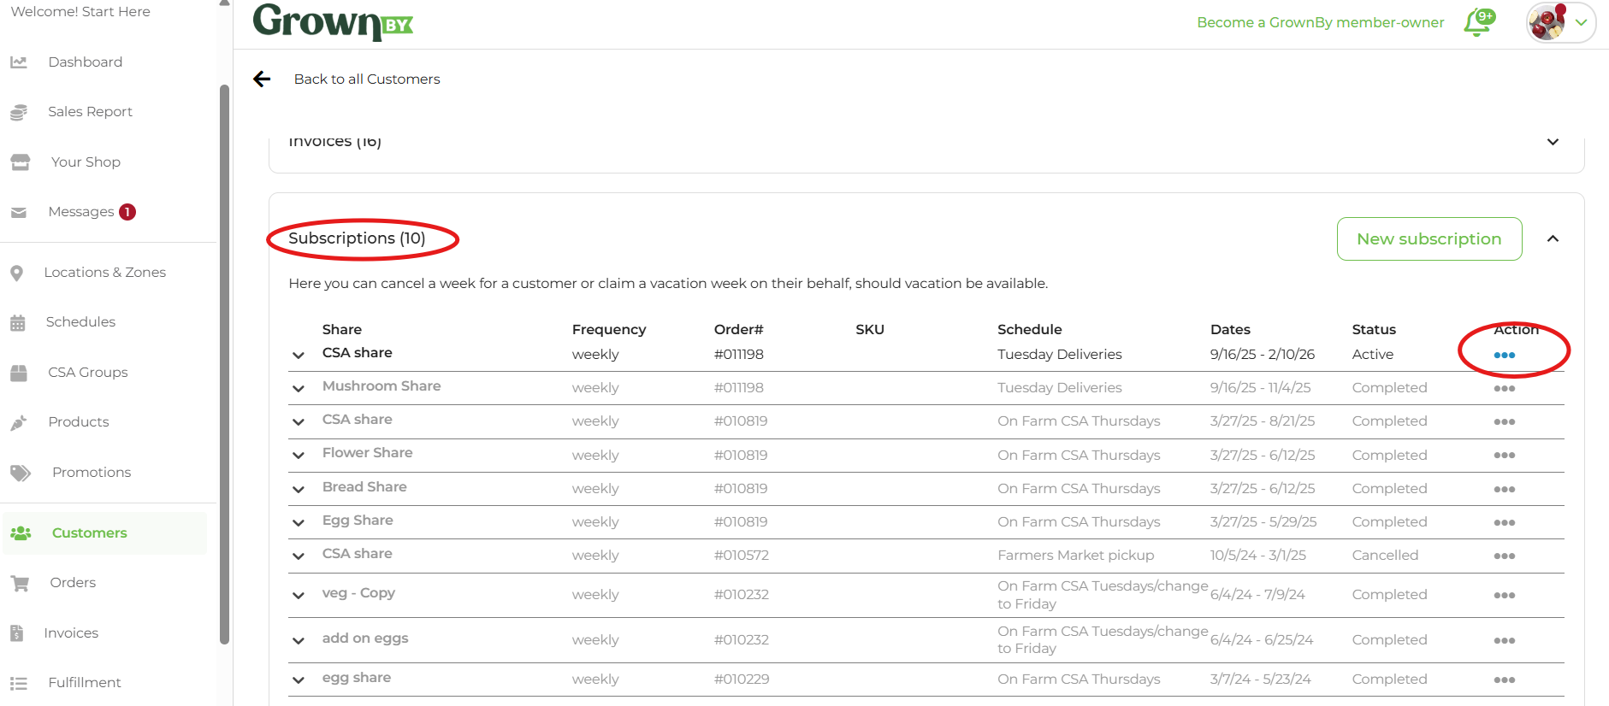1609x706 pixels.
Task: Click the notifications bell icon
Action: pyautogui.click(x=1478, y=23)
